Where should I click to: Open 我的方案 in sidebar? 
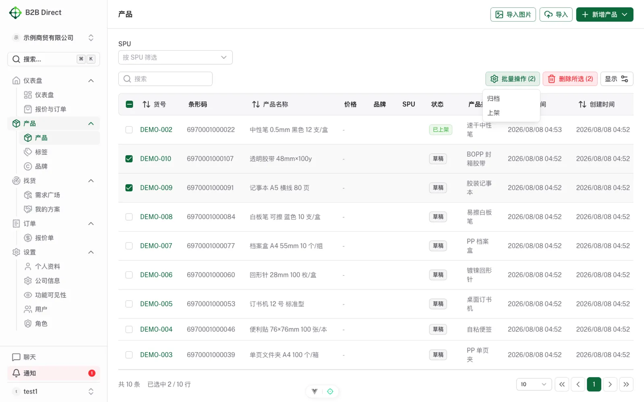(x=60, y=209)
